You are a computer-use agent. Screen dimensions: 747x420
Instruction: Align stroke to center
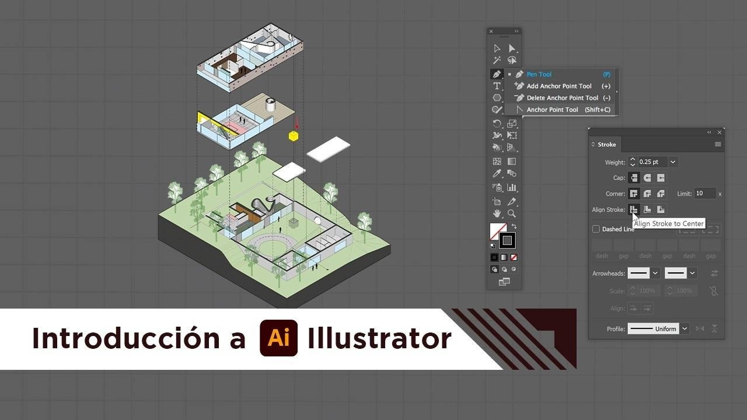pos(634,209)
